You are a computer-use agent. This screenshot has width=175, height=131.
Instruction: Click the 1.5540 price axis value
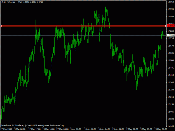click(171, 60)
